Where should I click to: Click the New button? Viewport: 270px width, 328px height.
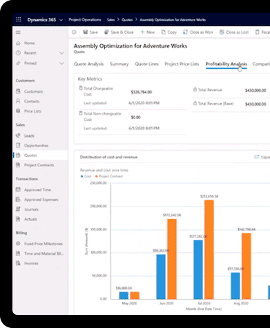[x=148, y=32]
